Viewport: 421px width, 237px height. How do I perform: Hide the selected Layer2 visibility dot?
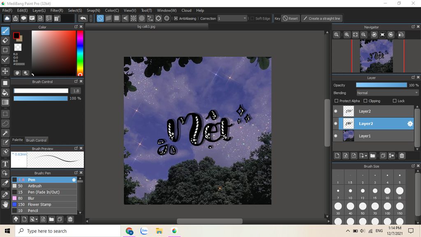tap(335, 123)
